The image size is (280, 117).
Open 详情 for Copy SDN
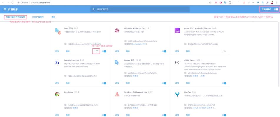57,51
